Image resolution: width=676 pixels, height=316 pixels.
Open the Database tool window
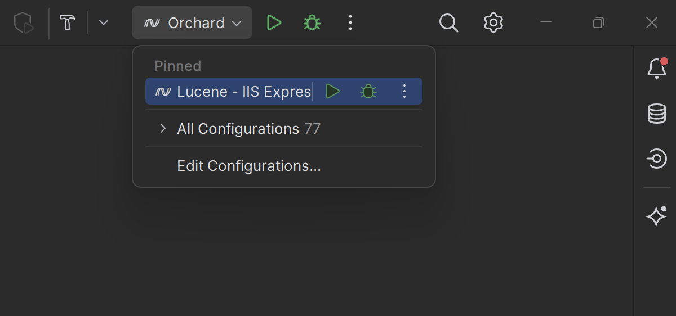coord(656,114)
